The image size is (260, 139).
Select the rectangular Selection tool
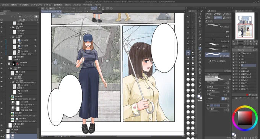(x=200, y=27)
